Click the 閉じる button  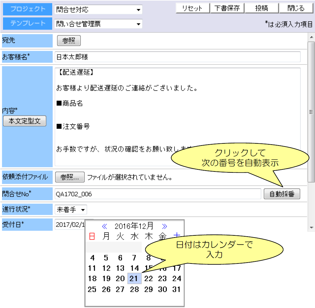pos(296,8)
